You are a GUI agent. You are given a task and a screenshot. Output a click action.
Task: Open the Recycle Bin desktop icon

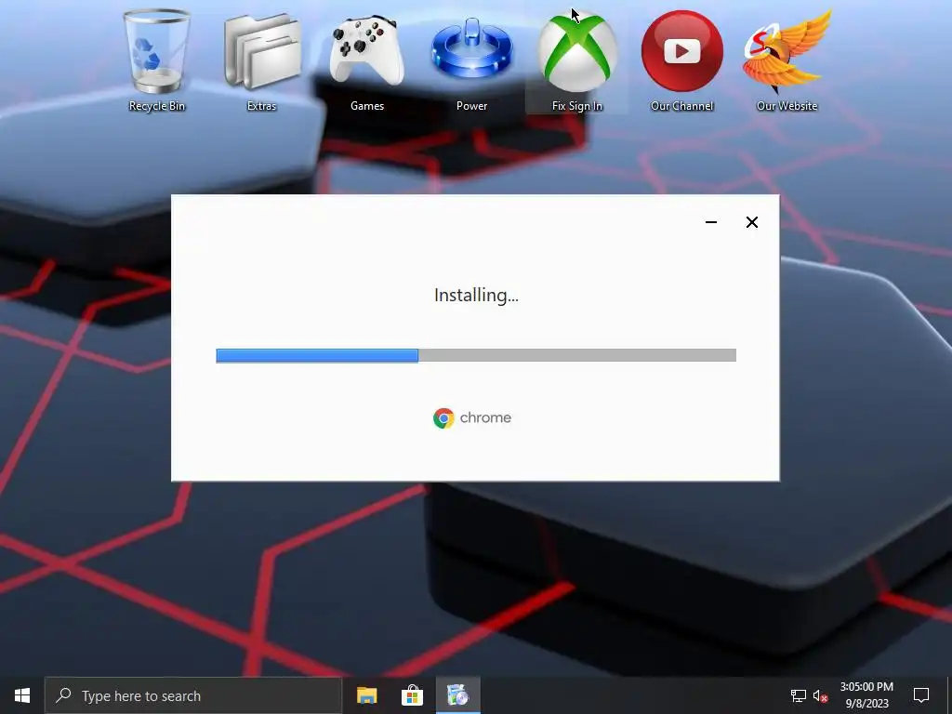(156, 60)
